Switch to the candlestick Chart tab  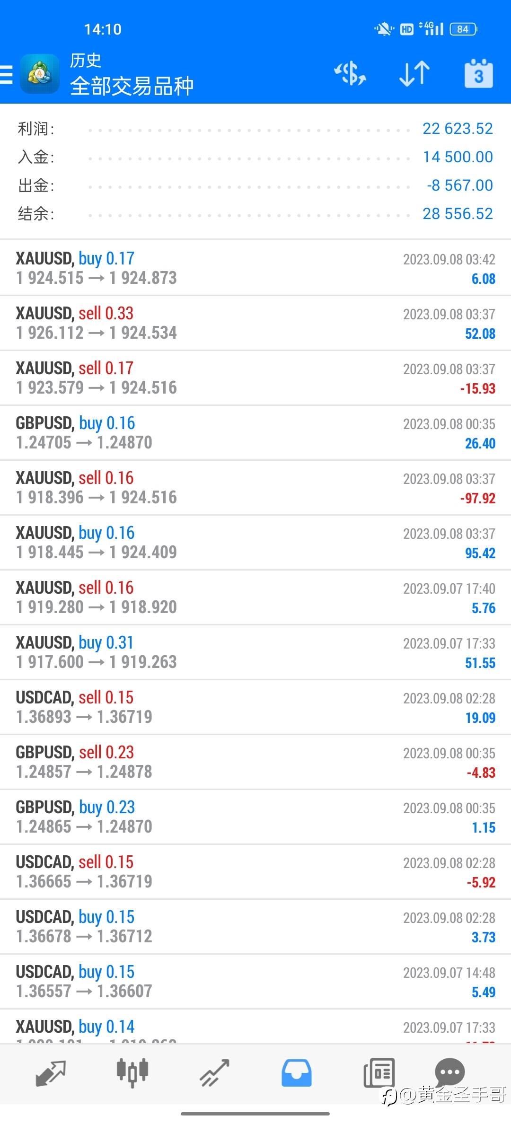132,1072
